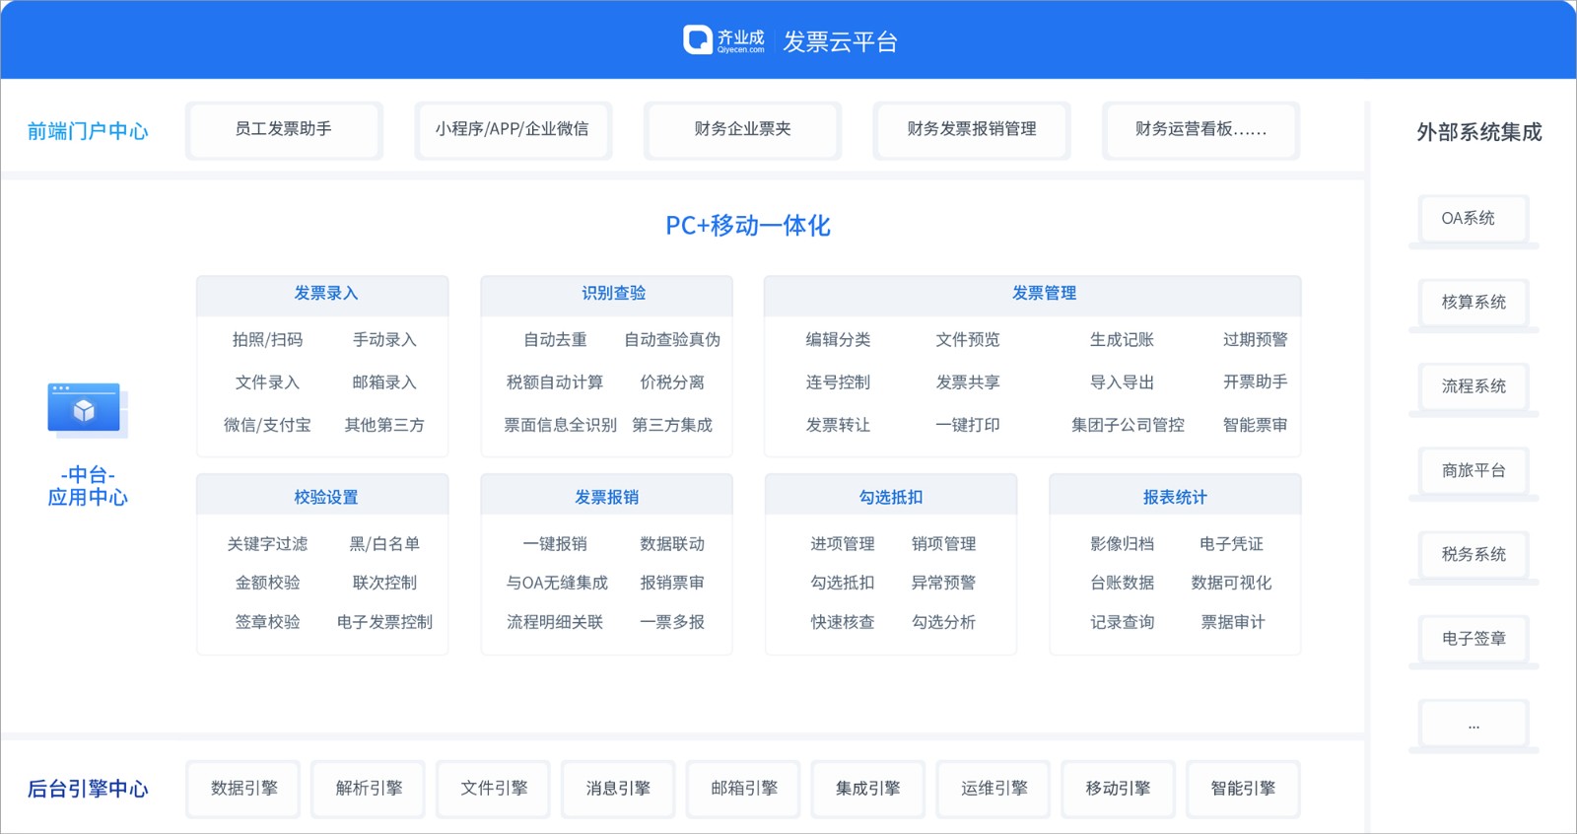Click 邮箱录入 entry
1577x834 pixels.
coord(384,382)
